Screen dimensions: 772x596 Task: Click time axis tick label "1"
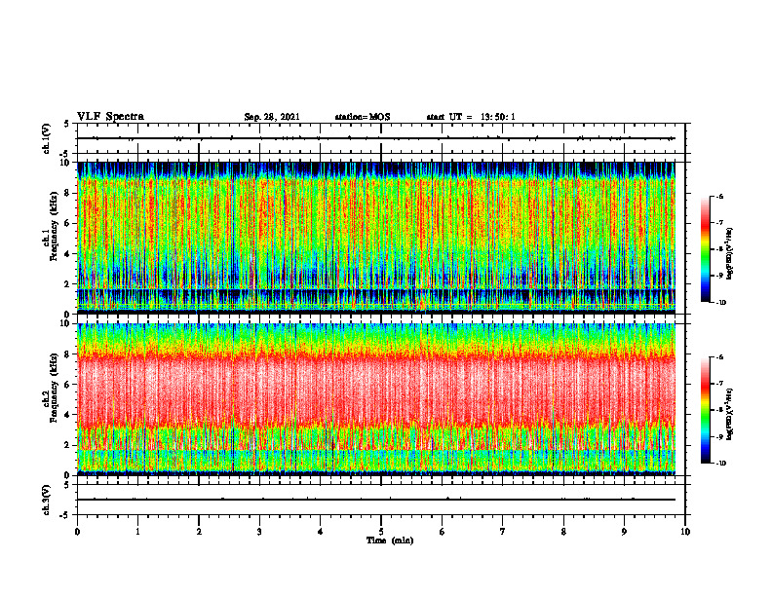[x=137, y=532]
